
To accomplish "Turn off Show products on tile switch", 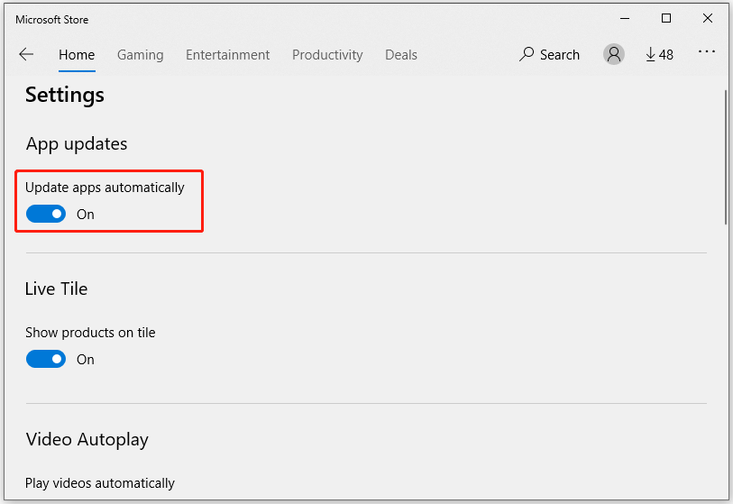I will click(46, 359).
